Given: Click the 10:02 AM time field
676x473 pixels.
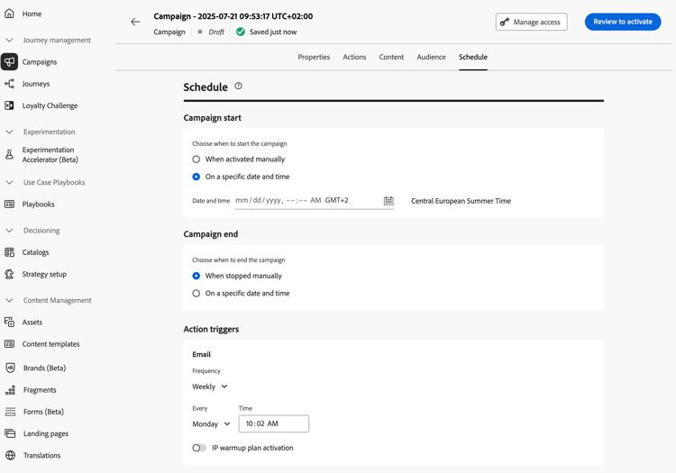Looking at the screenshot, I should 274,423.
